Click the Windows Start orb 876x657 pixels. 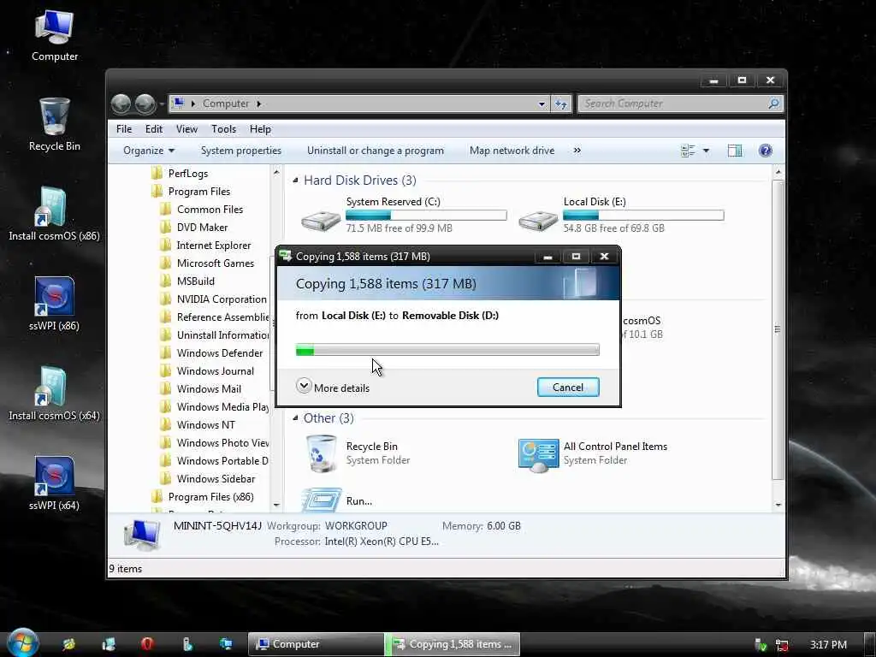coord(23,643)
